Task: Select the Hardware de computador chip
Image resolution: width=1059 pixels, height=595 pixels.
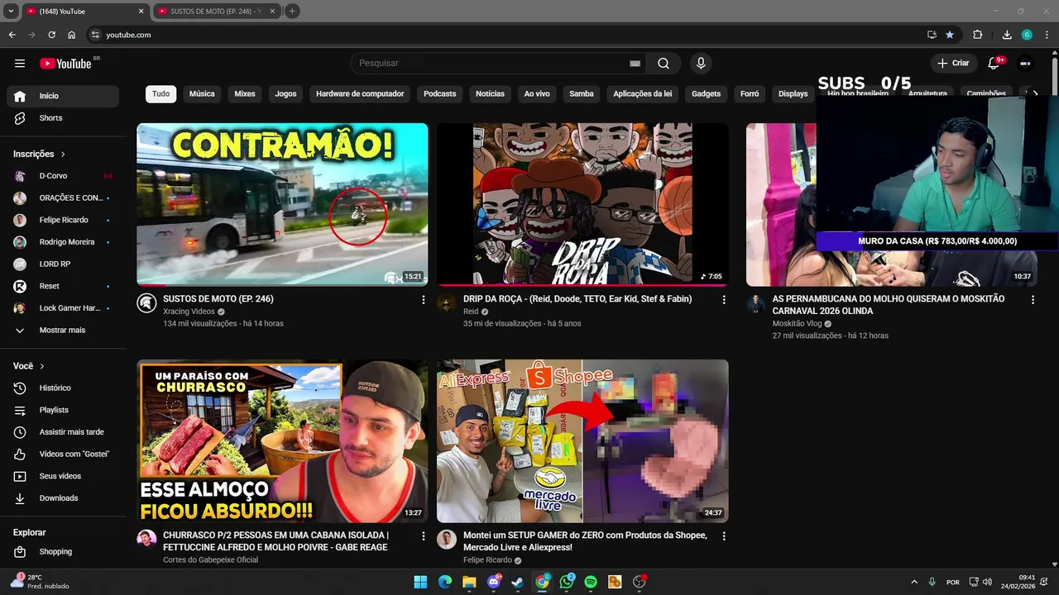Action: pos(360,94)
